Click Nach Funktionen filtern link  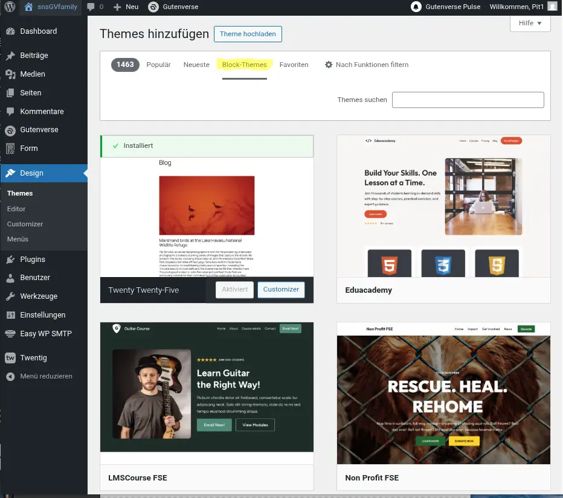click(372, 65)
